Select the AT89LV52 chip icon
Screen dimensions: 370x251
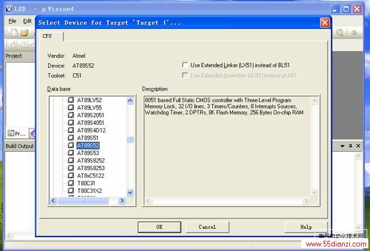point(71,100)
